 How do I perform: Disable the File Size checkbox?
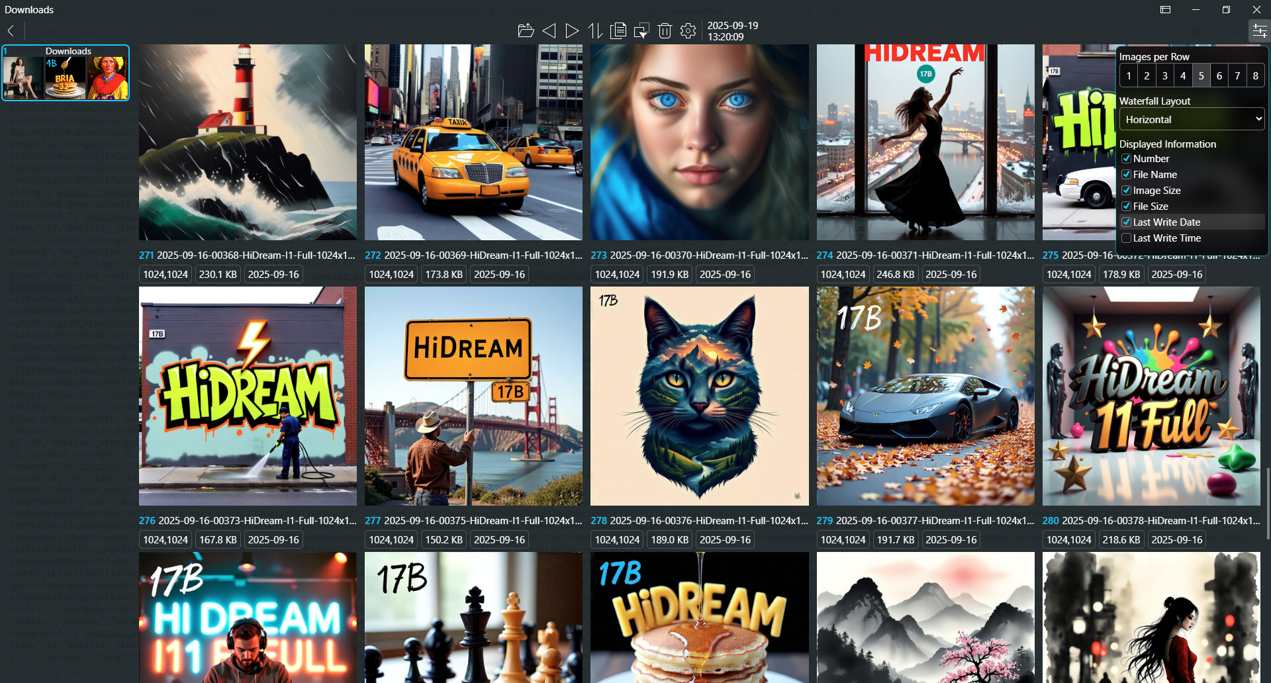[x=1126, y=206]
